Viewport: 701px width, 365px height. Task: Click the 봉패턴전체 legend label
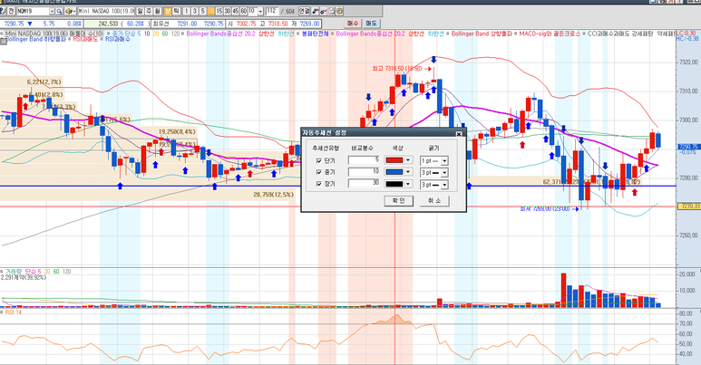click(x=316, y=34)
